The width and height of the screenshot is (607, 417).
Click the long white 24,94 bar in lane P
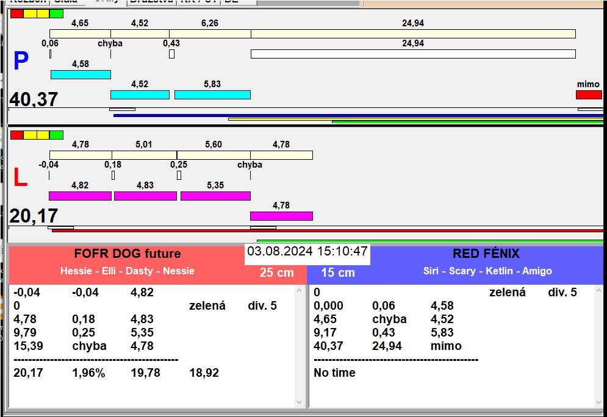pyautogui.click(x=413, y=54)
